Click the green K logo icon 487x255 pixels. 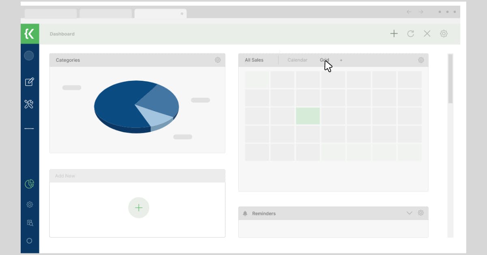click(x=30, y=34)
